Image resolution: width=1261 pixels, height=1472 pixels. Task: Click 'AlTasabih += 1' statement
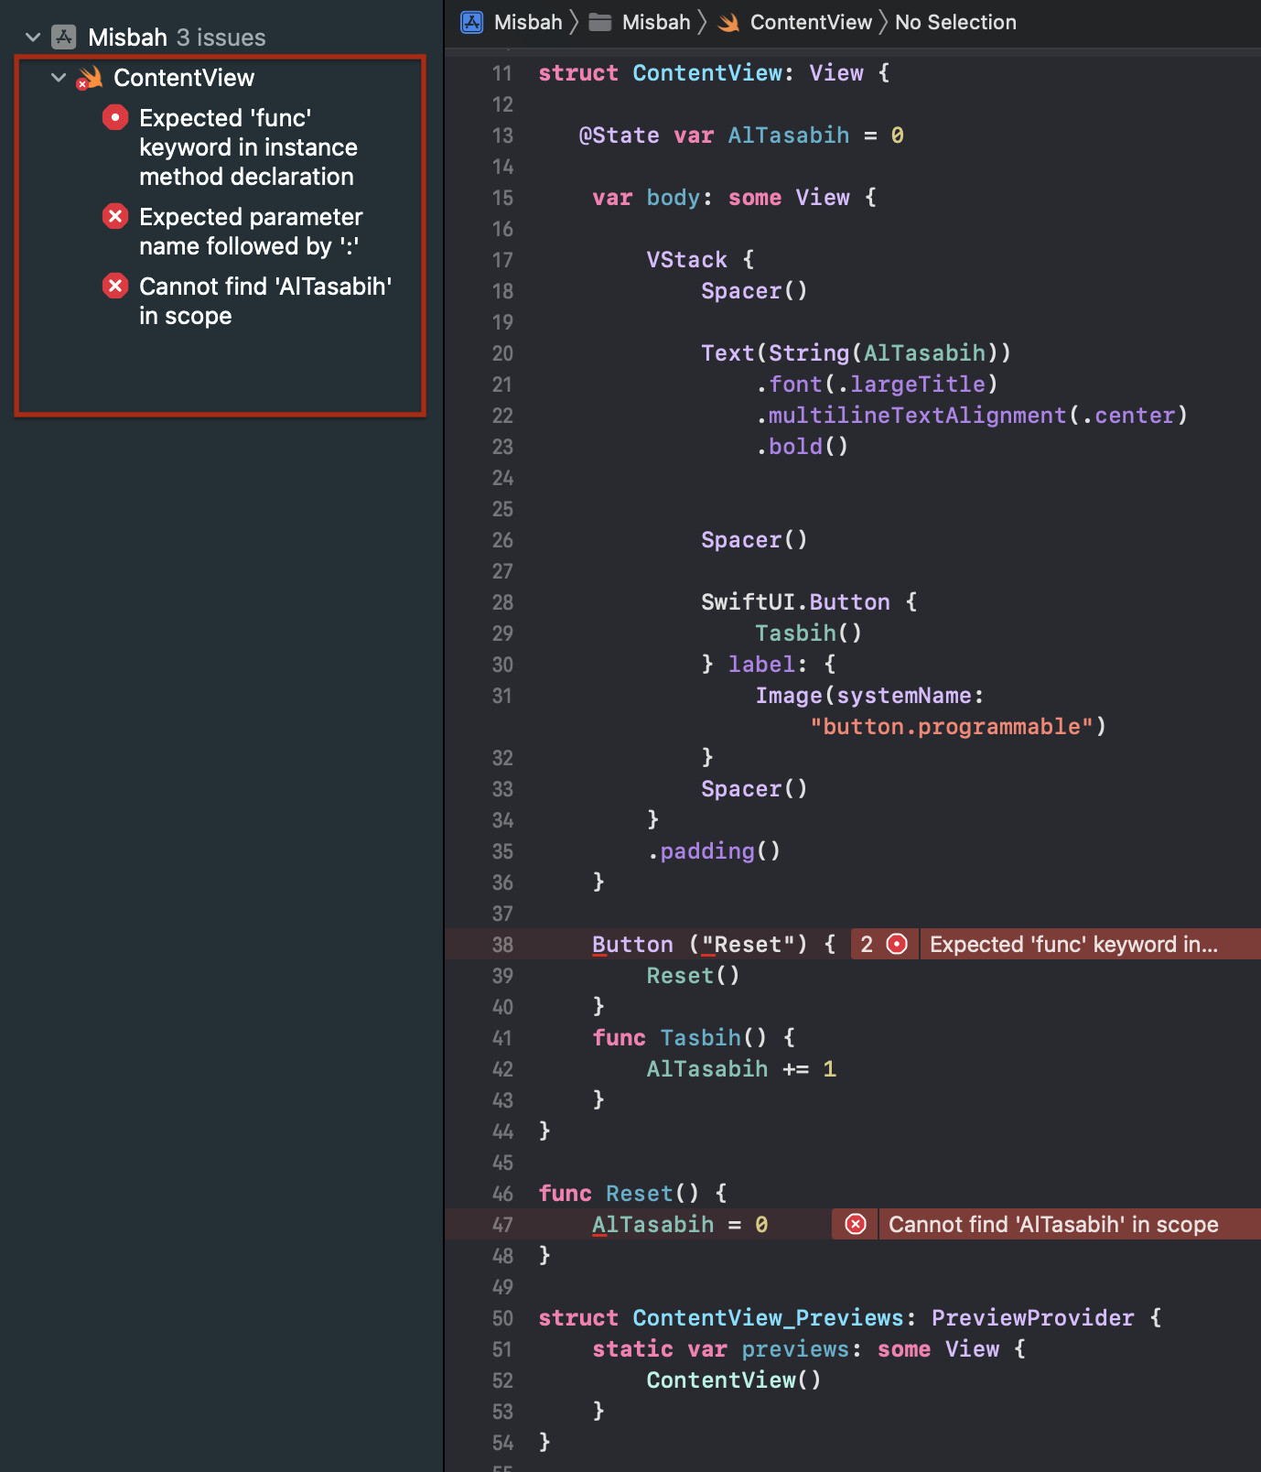pos(741,1069)
